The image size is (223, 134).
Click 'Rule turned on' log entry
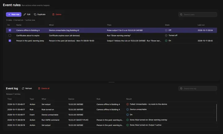point(48,109)
